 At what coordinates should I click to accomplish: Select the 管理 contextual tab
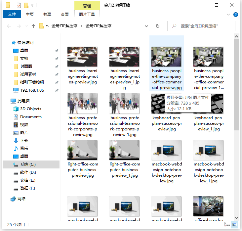coord(87,6)
